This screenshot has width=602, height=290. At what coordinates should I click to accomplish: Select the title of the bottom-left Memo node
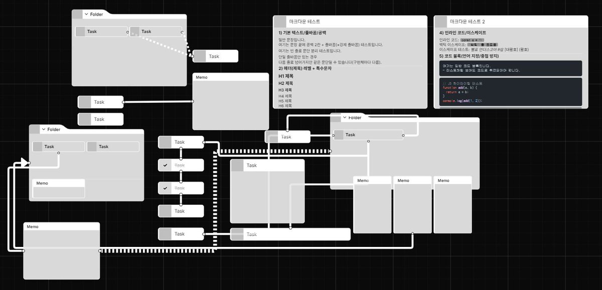tap(33, 227)
